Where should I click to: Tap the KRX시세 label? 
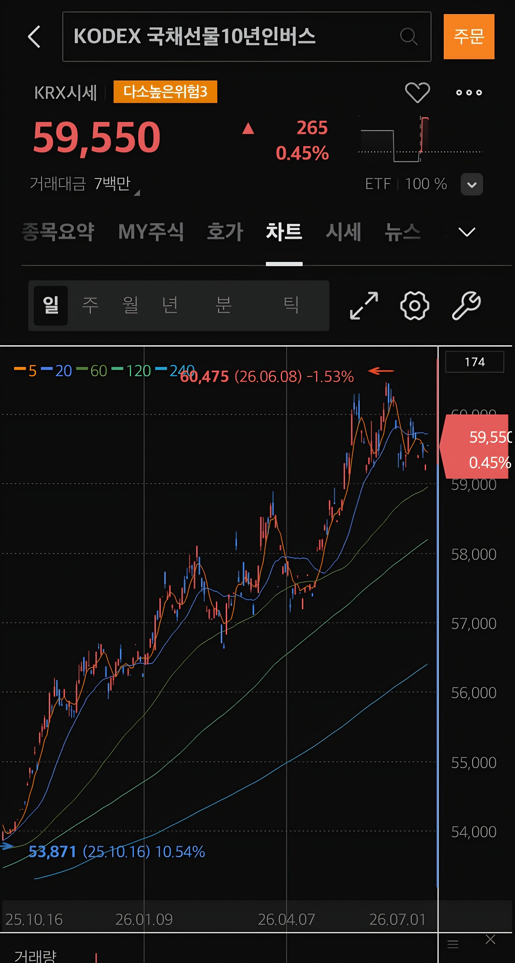point(65,93)
